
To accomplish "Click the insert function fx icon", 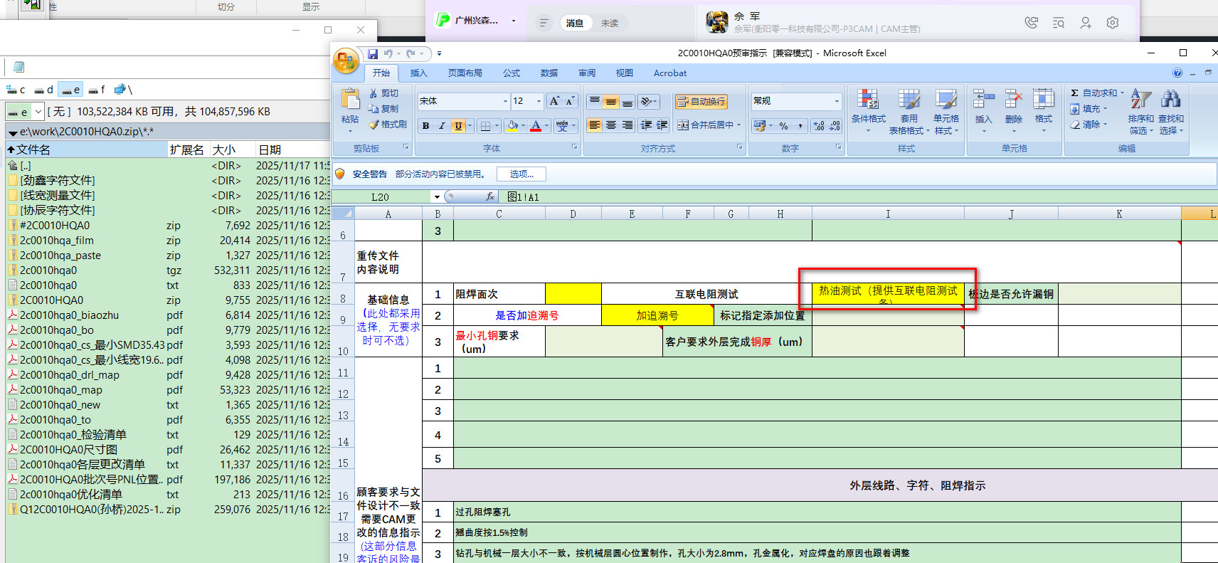I will [489, 197].
